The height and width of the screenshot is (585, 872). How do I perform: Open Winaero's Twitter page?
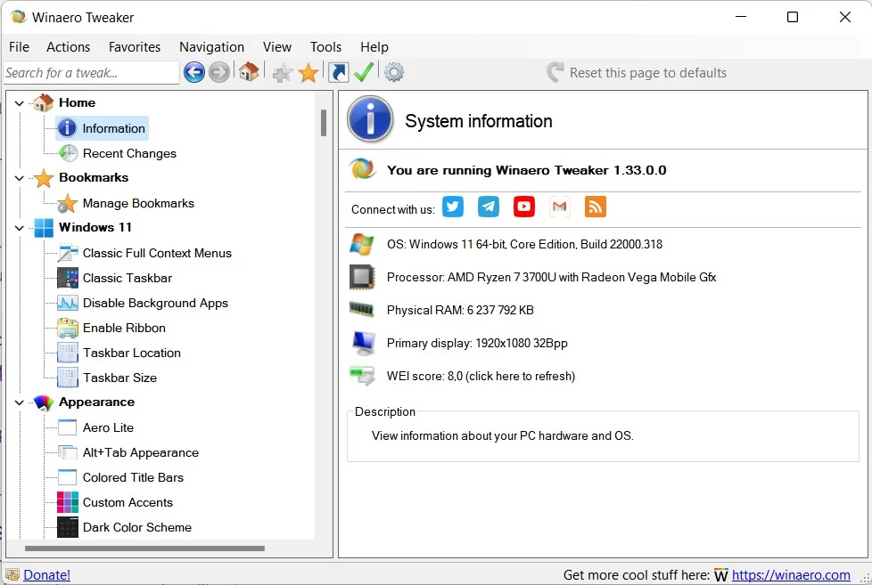pos(453,207)
